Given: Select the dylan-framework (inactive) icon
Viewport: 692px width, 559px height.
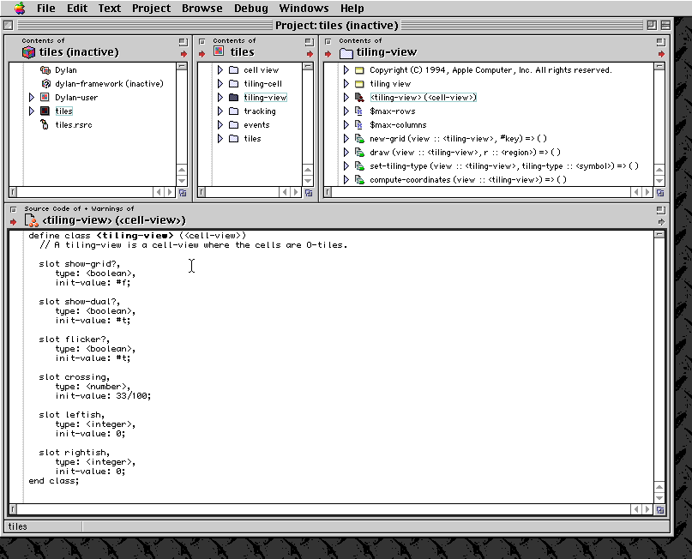Looking at the screenshot, I should 45,83.
